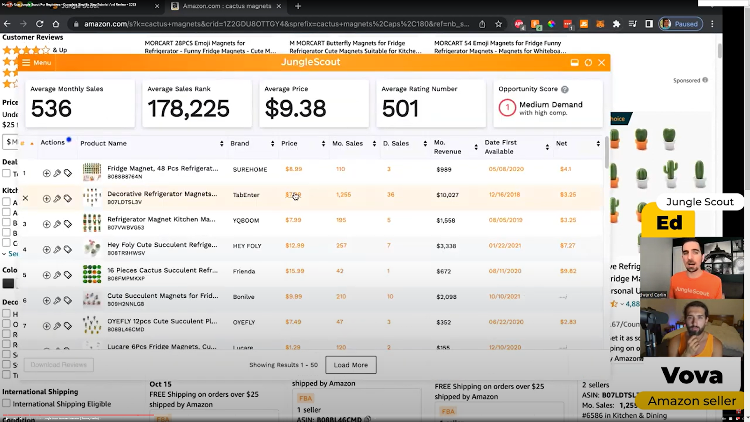This screenshot has height=422, width=750.
Task: Open a new browser tab
Action: point(298,6)
